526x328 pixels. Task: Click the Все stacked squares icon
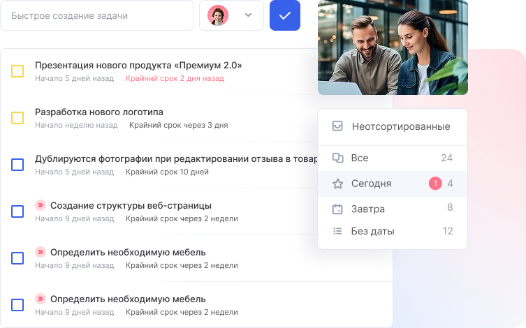[337, 158]
